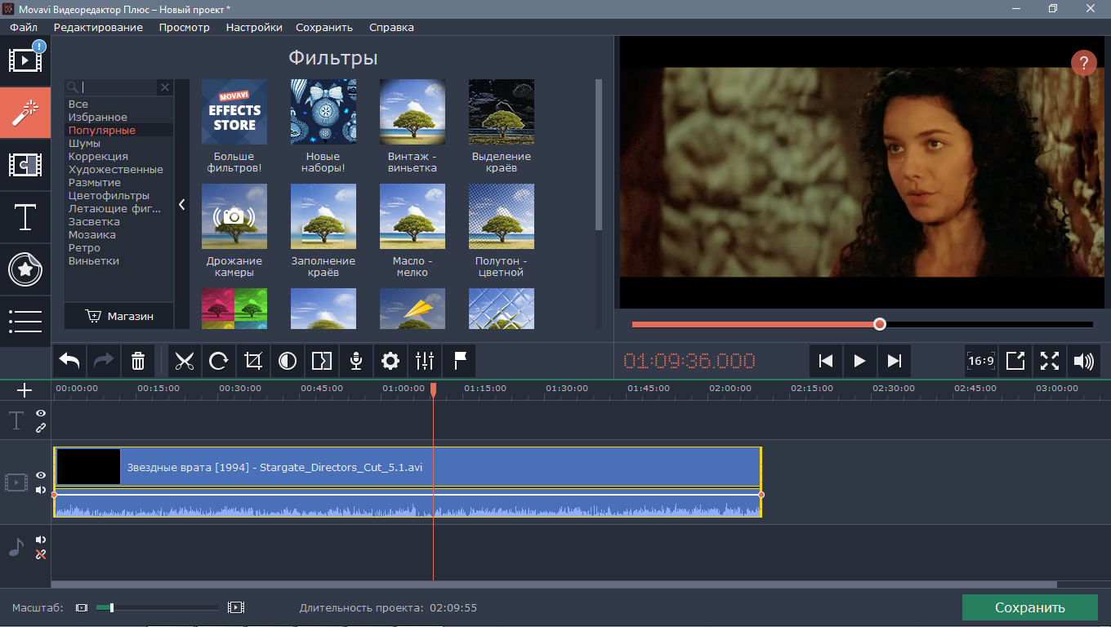Split clip with scissors icon
This screenshot has width=1111, height=627.
(x=185, y=361)
